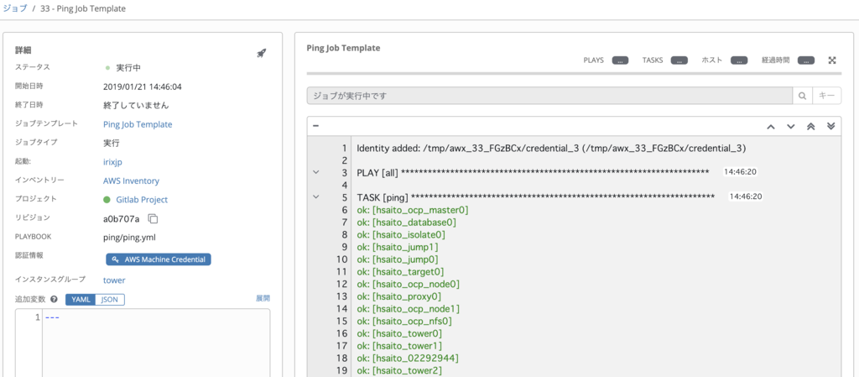Viewport: 859px width, 377px height.
Task: Click output line ok: [hsaito_ocp_master0]
Action: [x=413, y=210]
